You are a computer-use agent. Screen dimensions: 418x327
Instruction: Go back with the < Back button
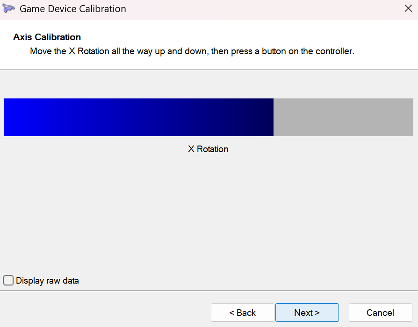click(x=242, y=313)
